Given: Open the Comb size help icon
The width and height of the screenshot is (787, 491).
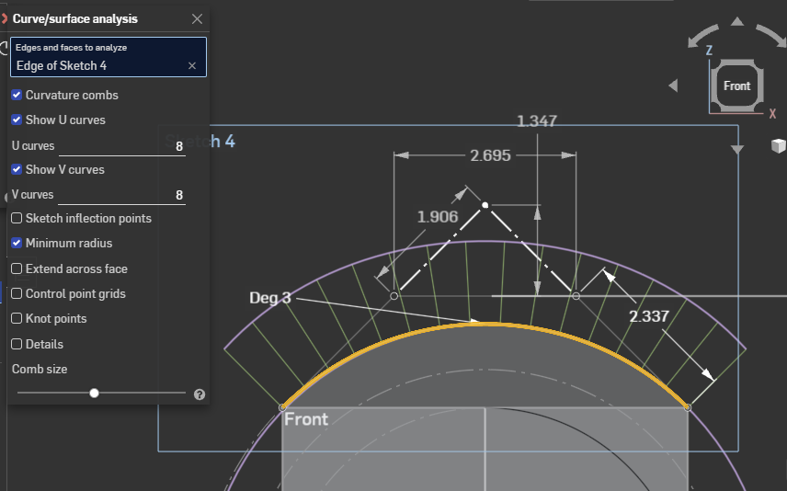Looking at the screenshot, I should 200,394.
